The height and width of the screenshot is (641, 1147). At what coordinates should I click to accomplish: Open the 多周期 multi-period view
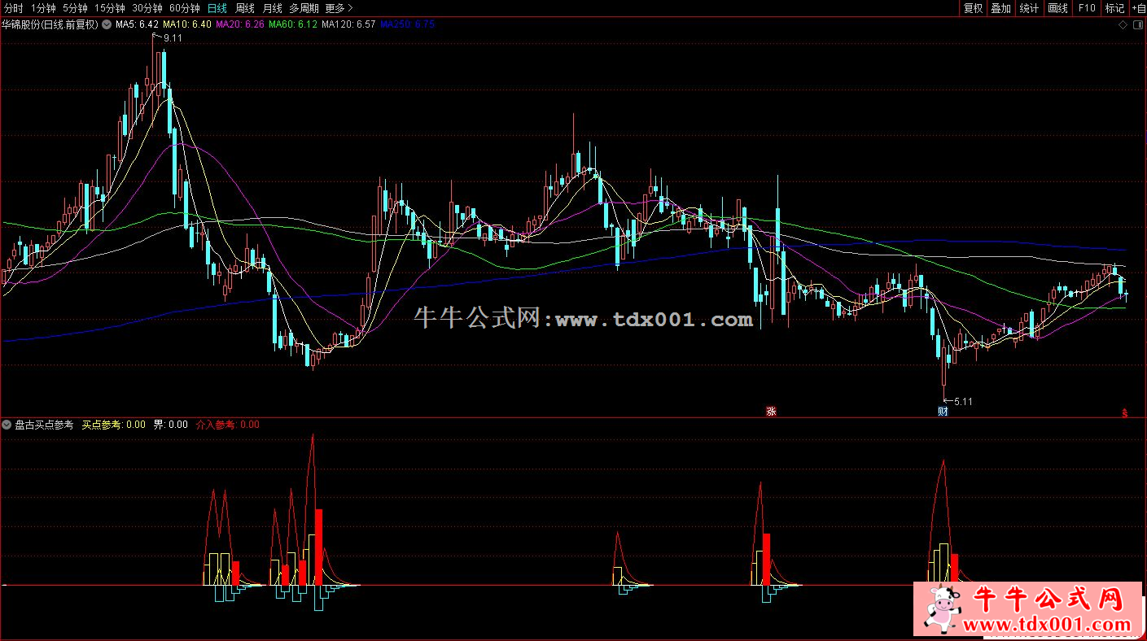pyautogui.click(x=304, y=8)
